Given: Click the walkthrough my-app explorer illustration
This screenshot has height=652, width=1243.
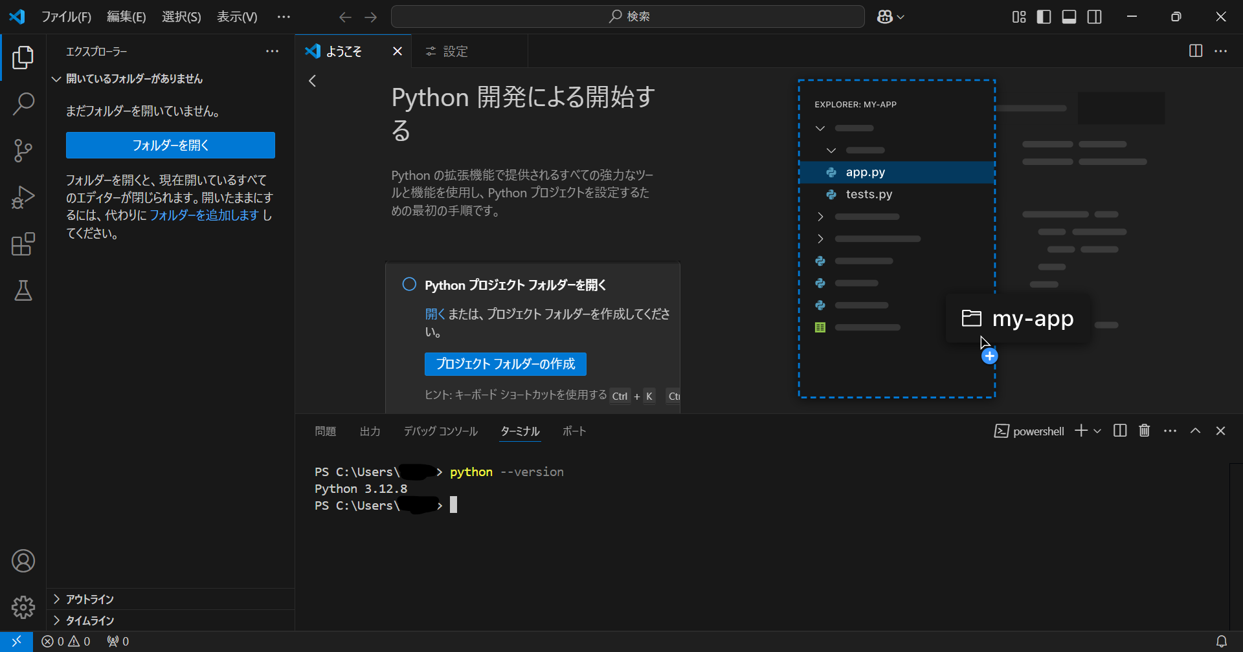Looking at the screenshot, I should pos(897,239).
